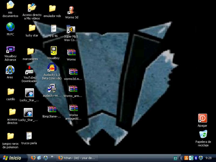Click the orange Java tray icon

186,158
